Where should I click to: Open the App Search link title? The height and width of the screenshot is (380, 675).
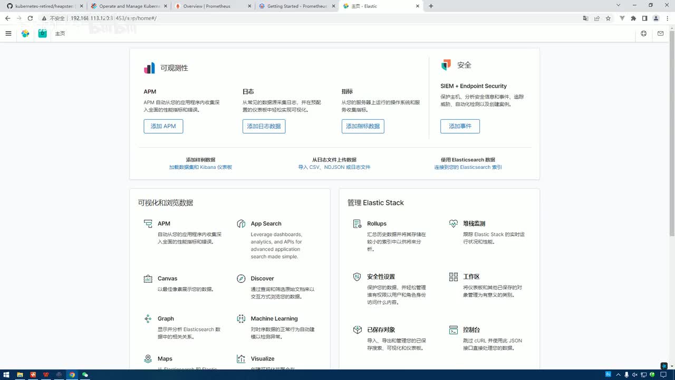coord(266,224)
